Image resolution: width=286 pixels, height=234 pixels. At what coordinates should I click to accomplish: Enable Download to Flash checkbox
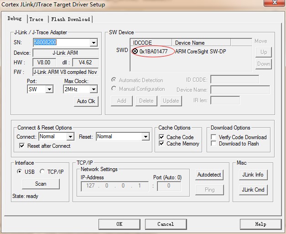pos(213,144)
